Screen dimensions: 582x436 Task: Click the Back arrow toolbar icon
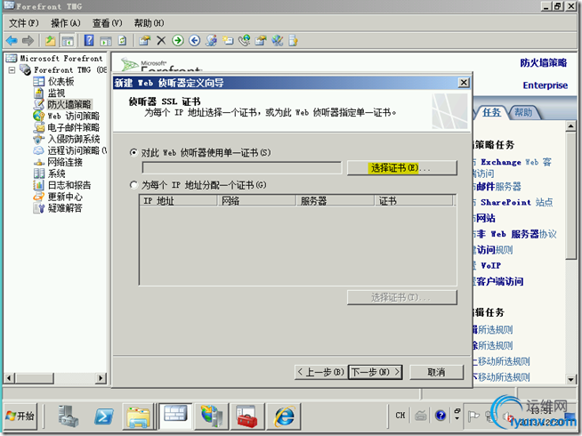(12, 40)
